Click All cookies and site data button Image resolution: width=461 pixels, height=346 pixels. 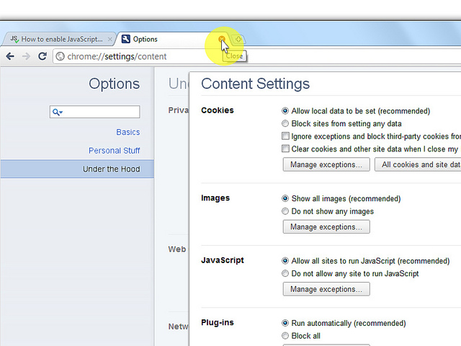pos(419,164)
